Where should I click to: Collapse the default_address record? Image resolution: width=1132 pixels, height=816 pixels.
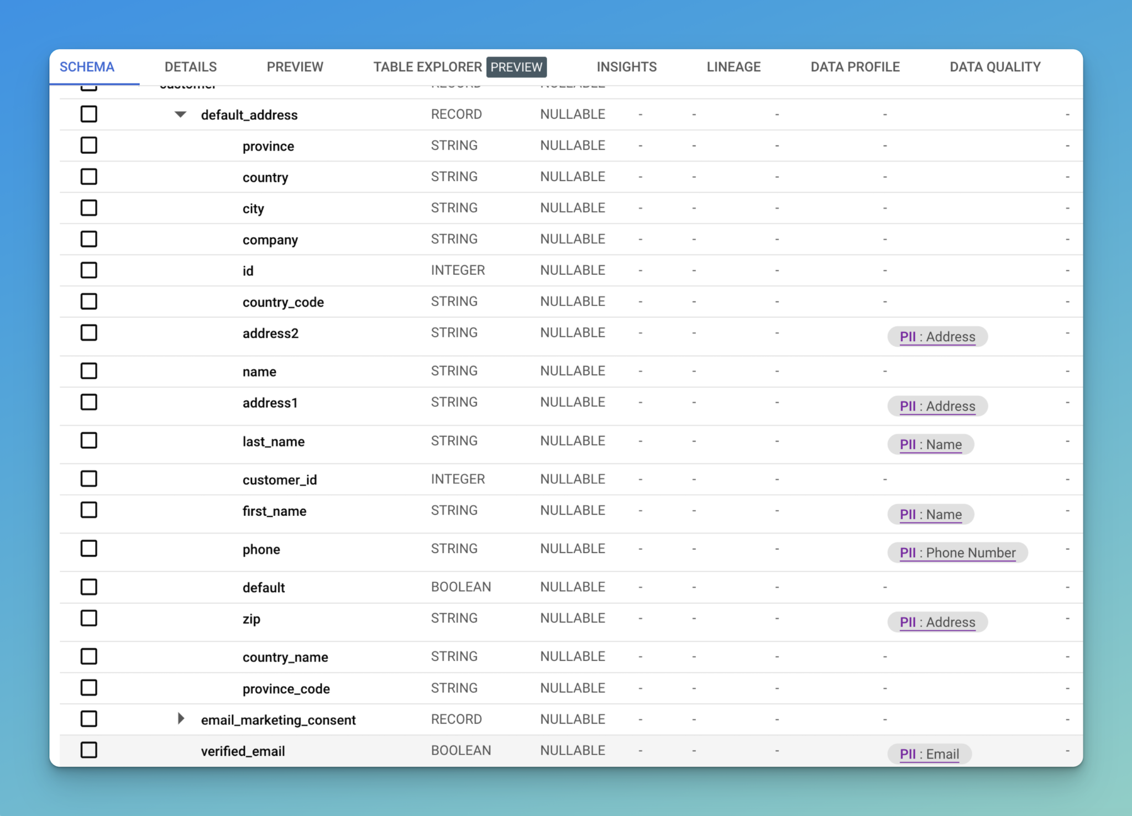(x=180, y=114)
